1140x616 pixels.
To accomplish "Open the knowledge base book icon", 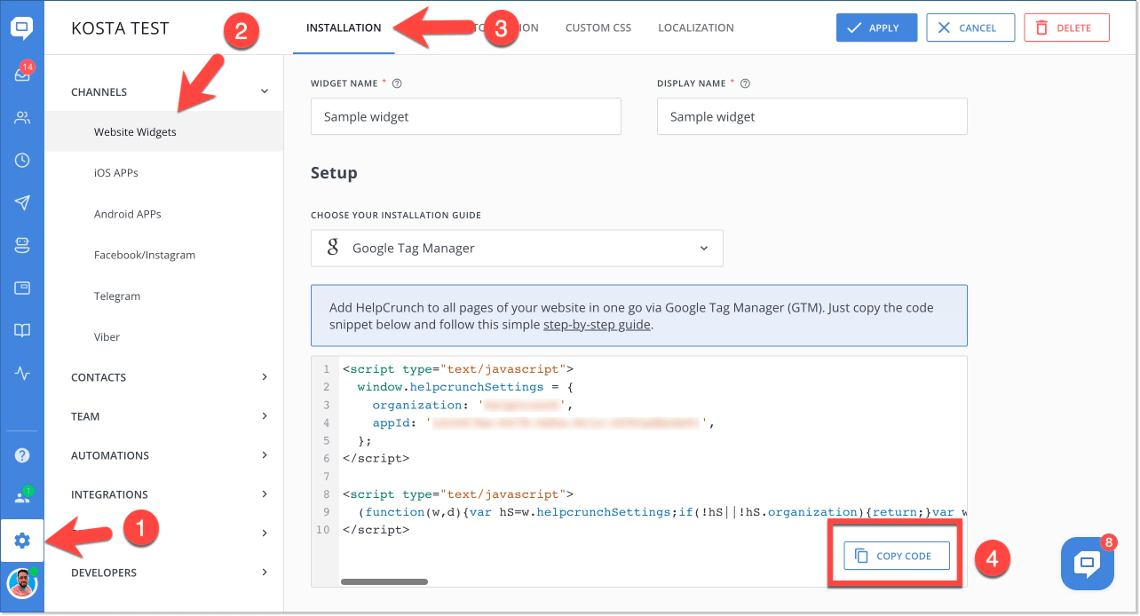I will pos(22,330).
